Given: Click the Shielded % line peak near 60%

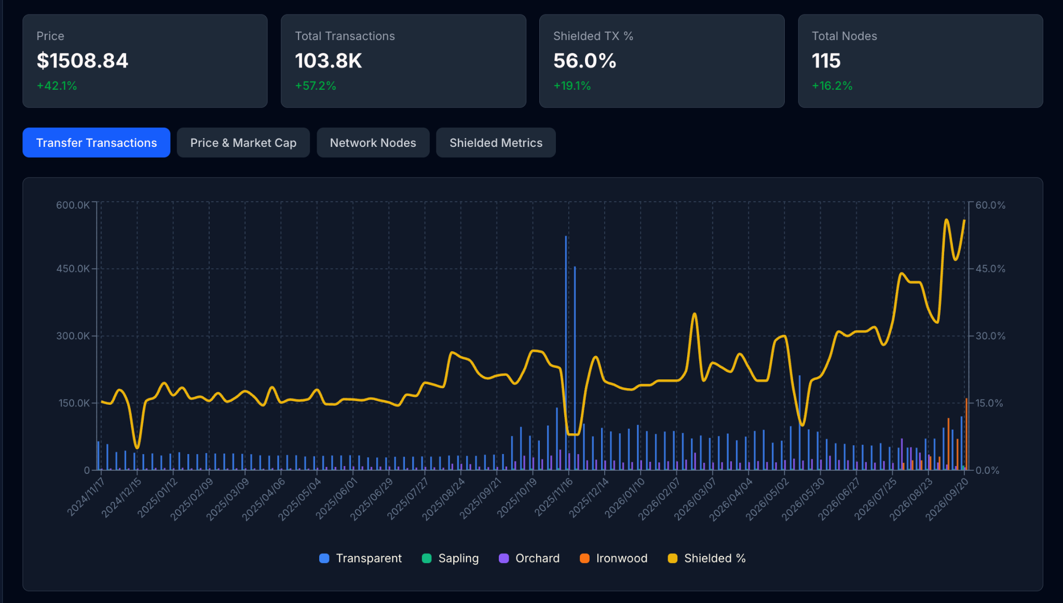Looking at the screenshot, I should [x=947, y=220].
